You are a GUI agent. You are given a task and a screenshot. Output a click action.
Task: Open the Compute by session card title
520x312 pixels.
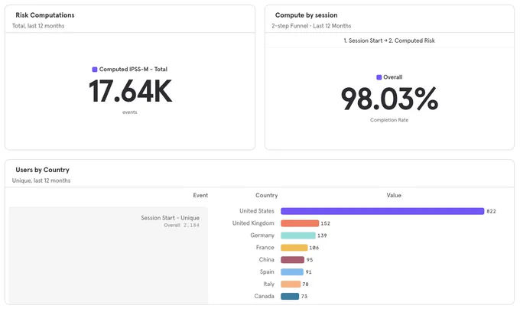[x=306, y=15]
